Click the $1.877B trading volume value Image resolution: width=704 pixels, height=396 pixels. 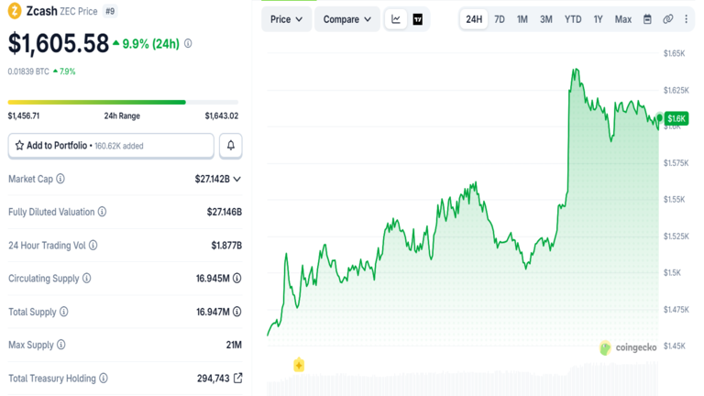[x=226, y=245]
